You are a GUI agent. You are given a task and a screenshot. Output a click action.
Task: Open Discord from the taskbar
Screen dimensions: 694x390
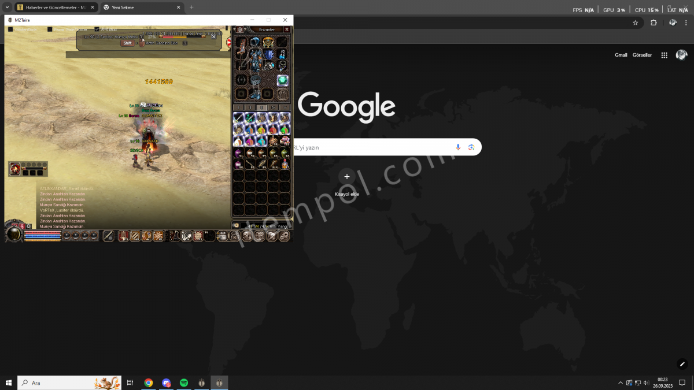[167, 382]
